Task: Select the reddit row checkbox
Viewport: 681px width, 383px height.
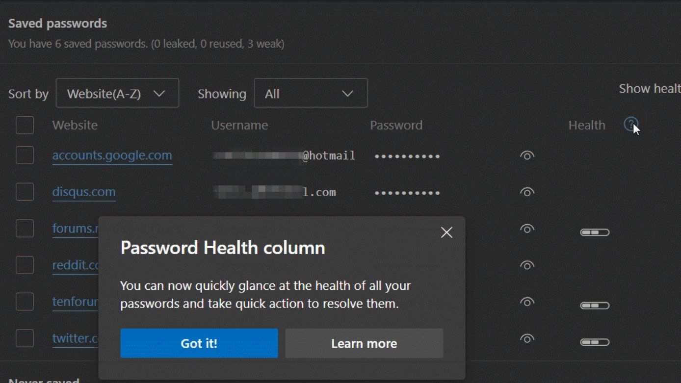Action: 25,265
